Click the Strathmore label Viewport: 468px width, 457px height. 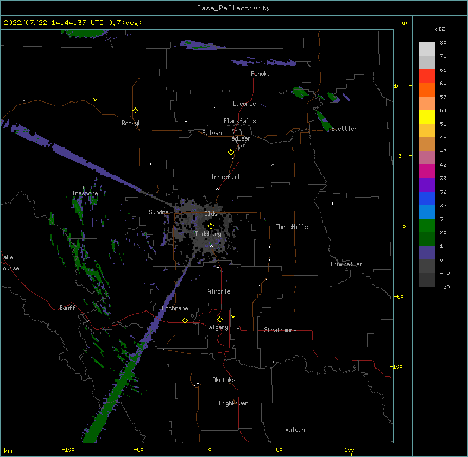pyautogui.click(x=280, y=330)
